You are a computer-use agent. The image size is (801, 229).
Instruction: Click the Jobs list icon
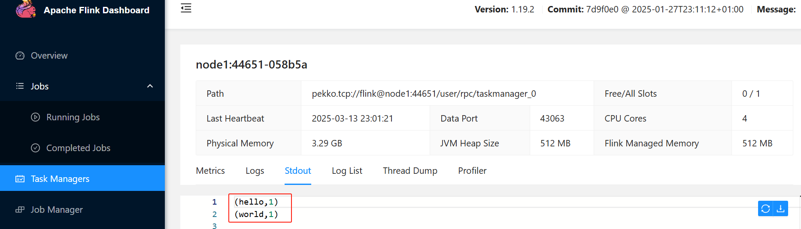pyautogui.click(x=20, y=86)
